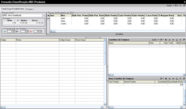The image size is (186, 109).
Task: Click the minus button below the plus in movement summary
Action: 48,19
